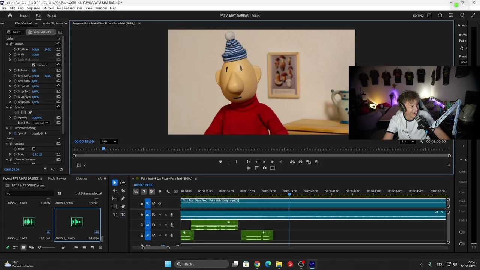Toggle V1 track output eye
Viewport: 480px width, 270px height.
(x=159, y=204)
